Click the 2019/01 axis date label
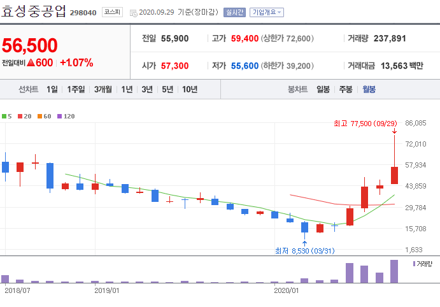440x307 pixels. click(106, 290)
